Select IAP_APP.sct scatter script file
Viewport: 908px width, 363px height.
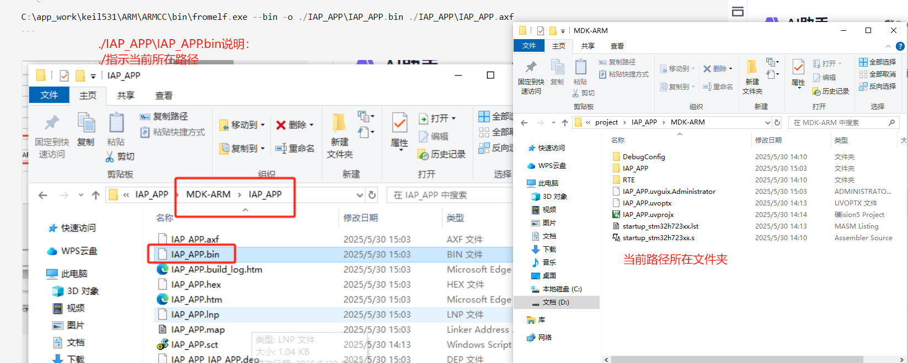click(194, 345)
